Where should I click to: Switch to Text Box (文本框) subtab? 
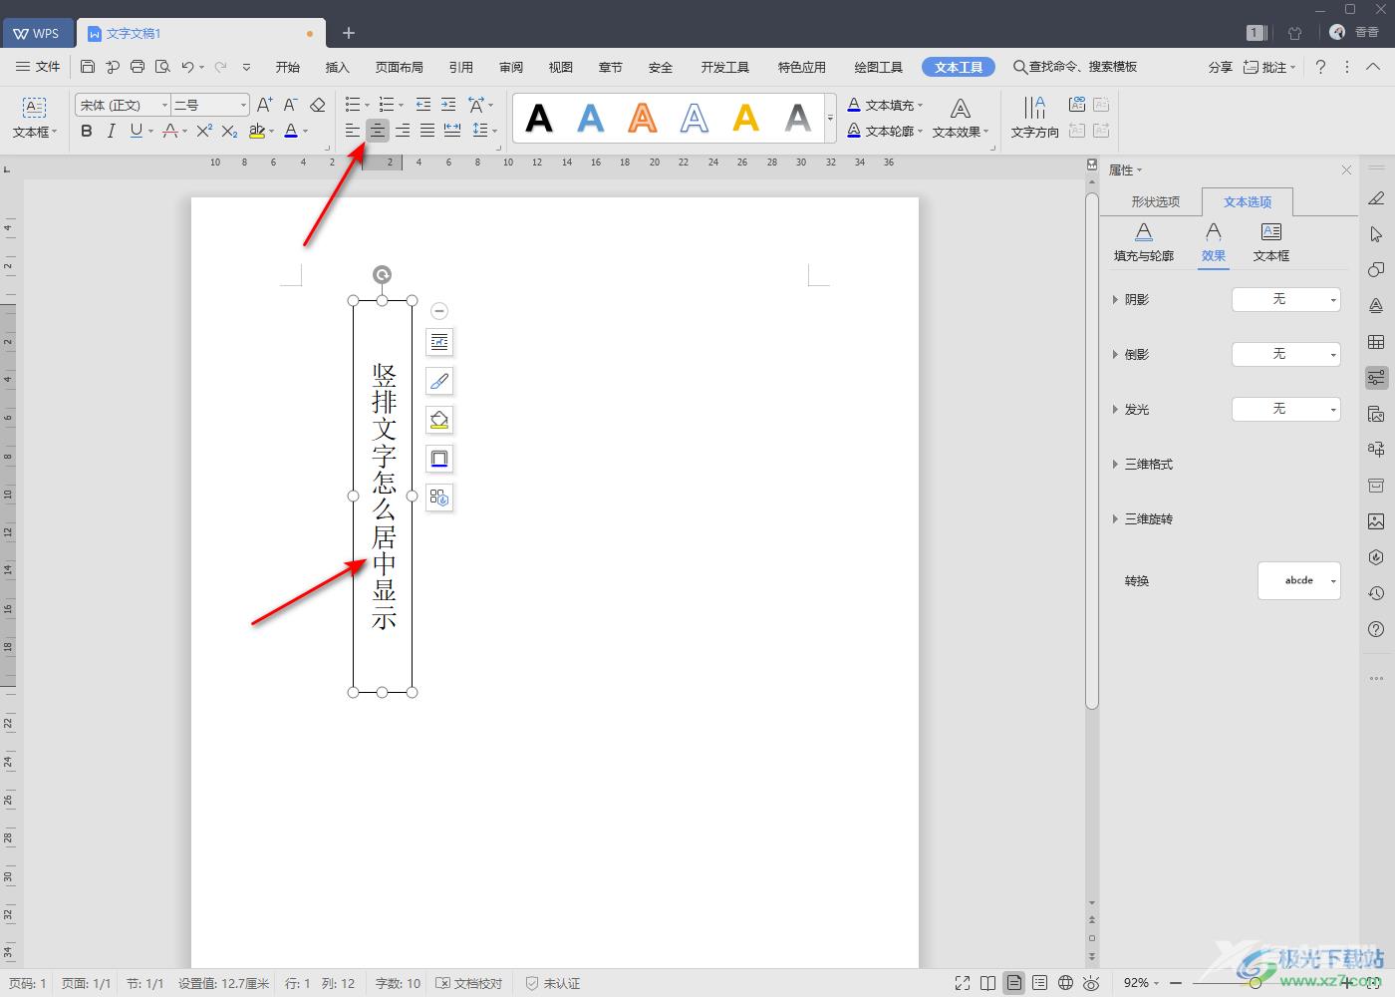(1271, 242)
